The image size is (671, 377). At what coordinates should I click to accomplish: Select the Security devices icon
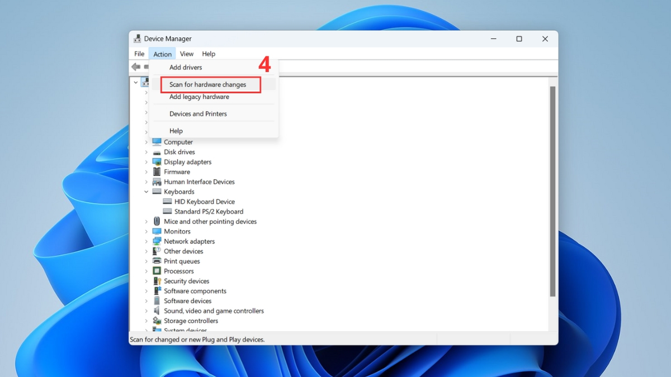coord(157,281)
